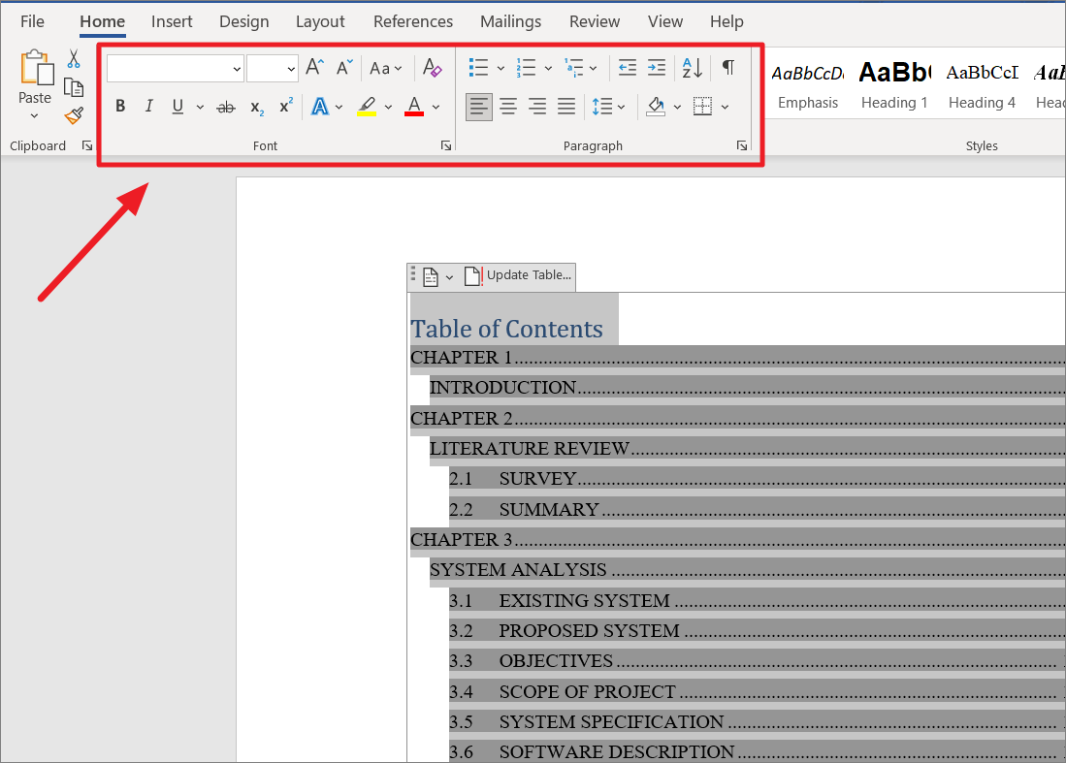1066x763 pixels.
Task: Open the Insert ribbon tab
Action: (x=171, y=21)
